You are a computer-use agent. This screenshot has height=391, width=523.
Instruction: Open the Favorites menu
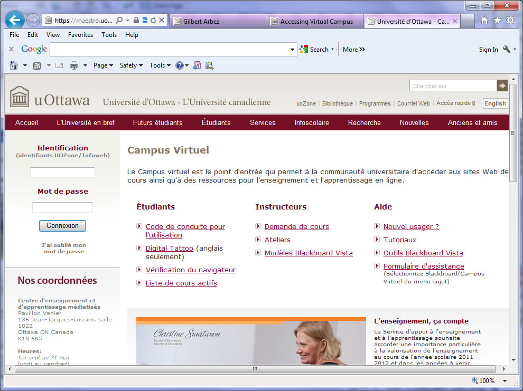[80, 35]
